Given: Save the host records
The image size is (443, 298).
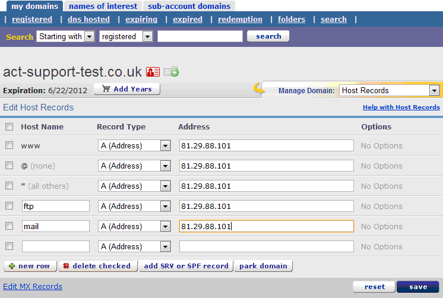Looking at the screenshot, I should [x=417, y=287].
